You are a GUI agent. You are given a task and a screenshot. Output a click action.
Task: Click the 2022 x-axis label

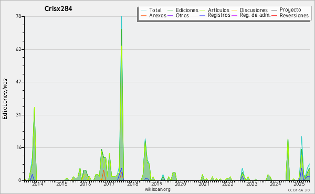click(x=228, y=184)
